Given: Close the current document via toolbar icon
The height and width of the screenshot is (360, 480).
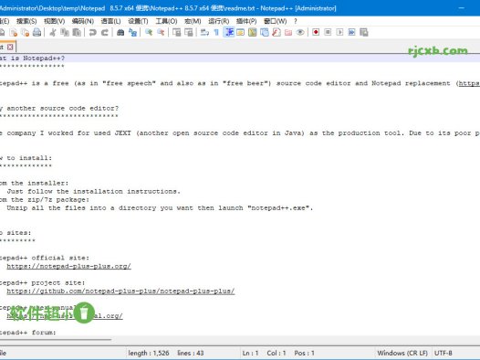Looking at the screenshot, I should click(14, 32).
